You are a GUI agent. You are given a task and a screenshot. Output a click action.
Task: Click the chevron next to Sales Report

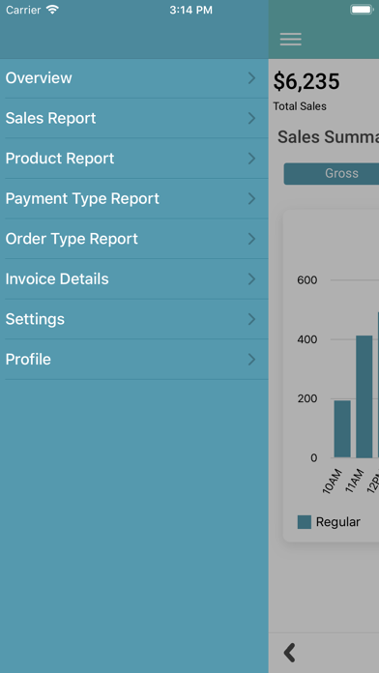[252, 119]
